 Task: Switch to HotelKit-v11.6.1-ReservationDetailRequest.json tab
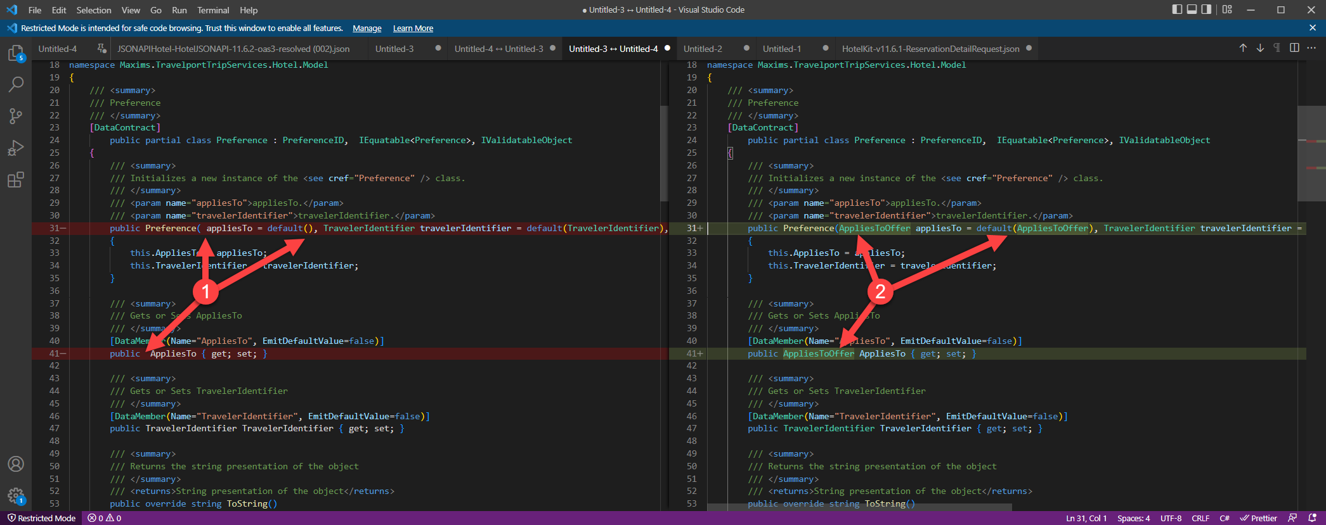931,49
